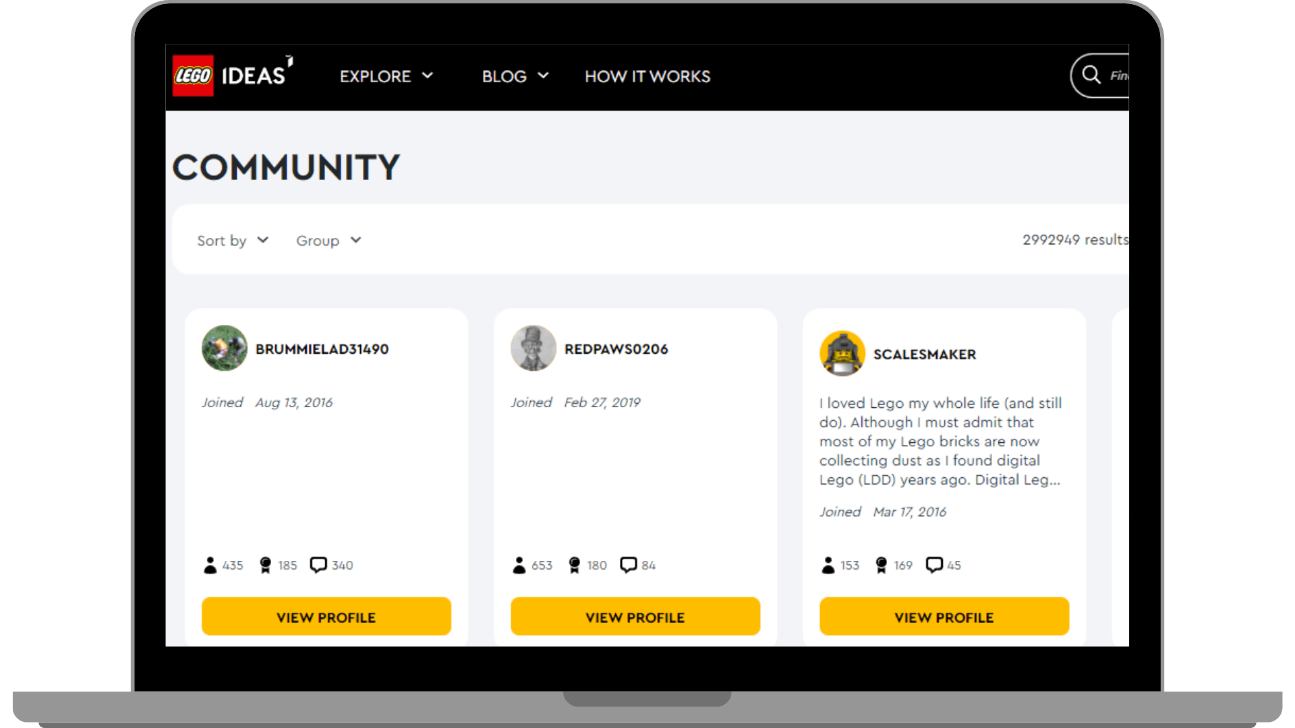1295x728 pixels.
Task: Click the medal icon showing 169
Action: (882, 565)
